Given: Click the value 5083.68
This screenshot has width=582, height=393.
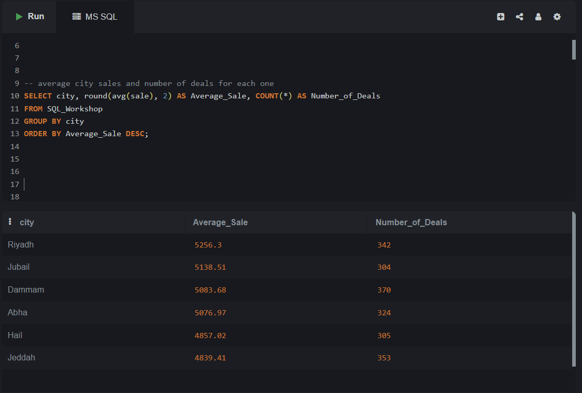Looking at the screenshot, I should pyautogui.click(x=210, y=290).
